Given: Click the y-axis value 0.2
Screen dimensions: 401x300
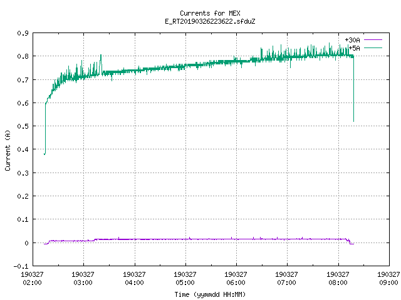Looking at the screenshot, I should click(23, 196).
